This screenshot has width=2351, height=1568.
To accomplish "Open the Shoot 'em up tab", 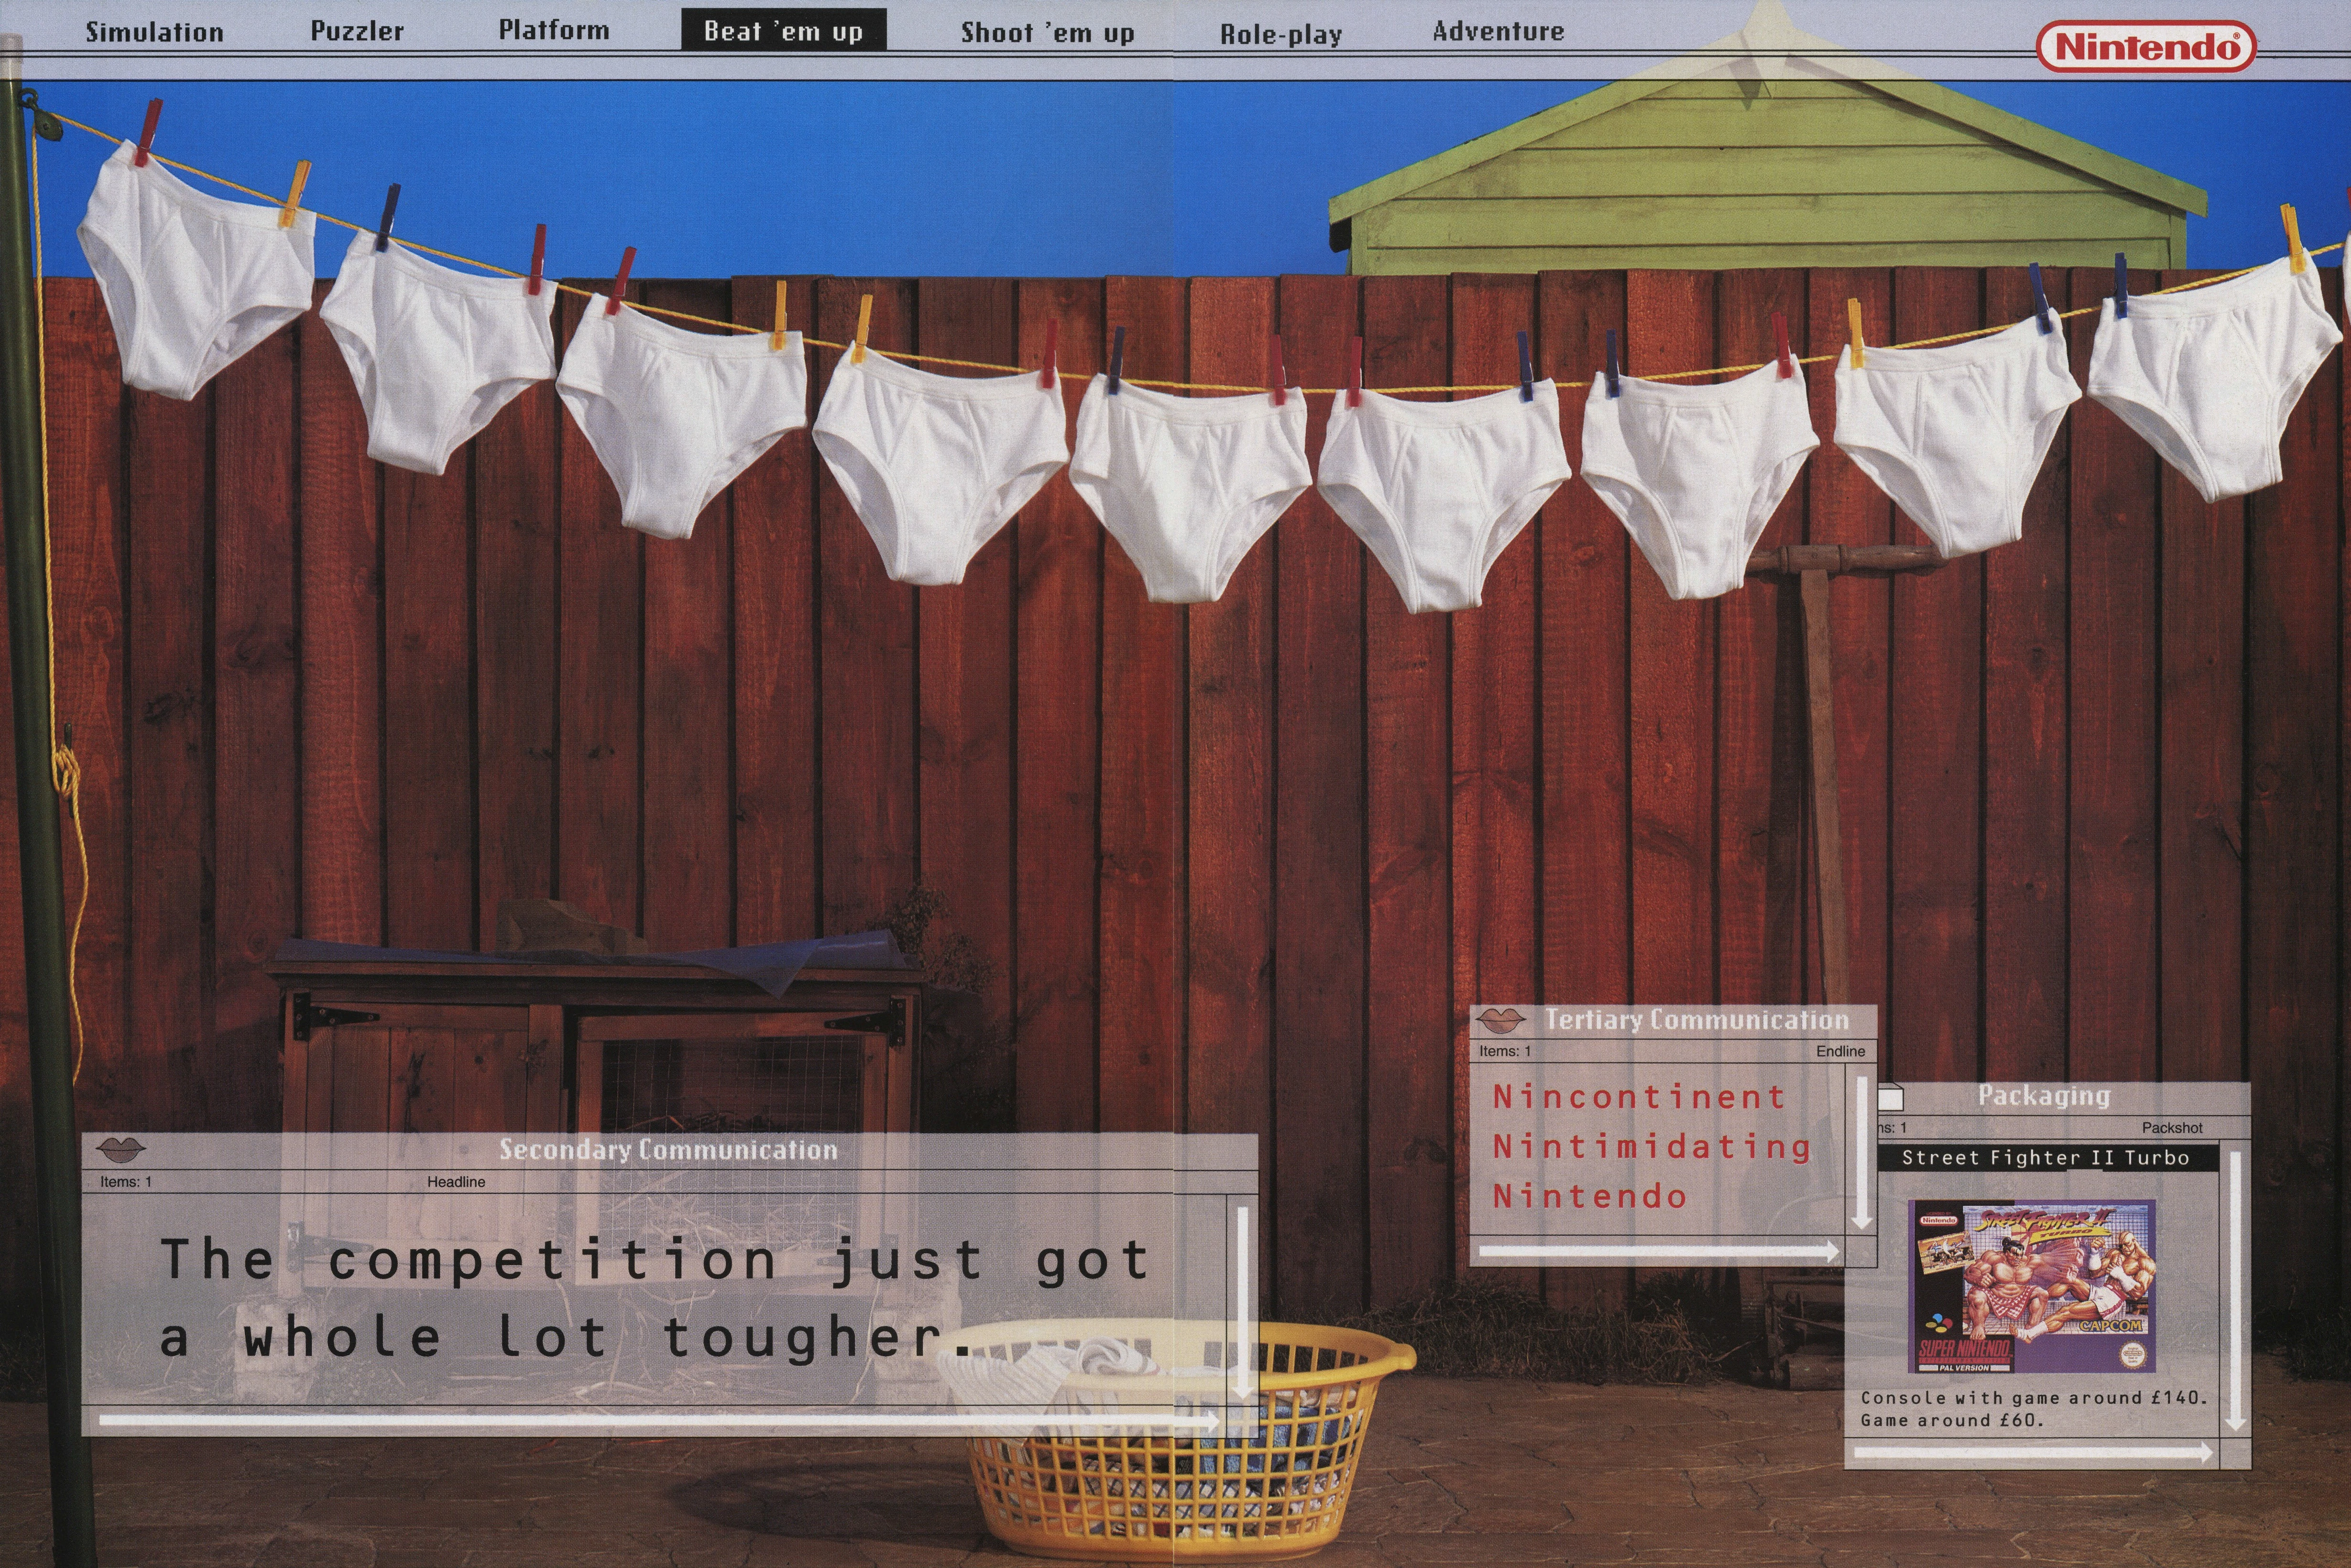I will (x=1047, y=33).
